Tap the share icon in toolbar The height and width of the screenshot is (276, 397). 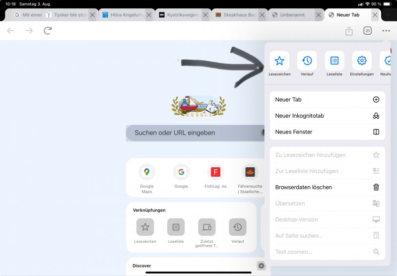pos(349,31)
